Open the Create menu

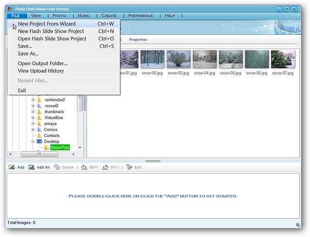pyautogui.click(x=109, y=16)
